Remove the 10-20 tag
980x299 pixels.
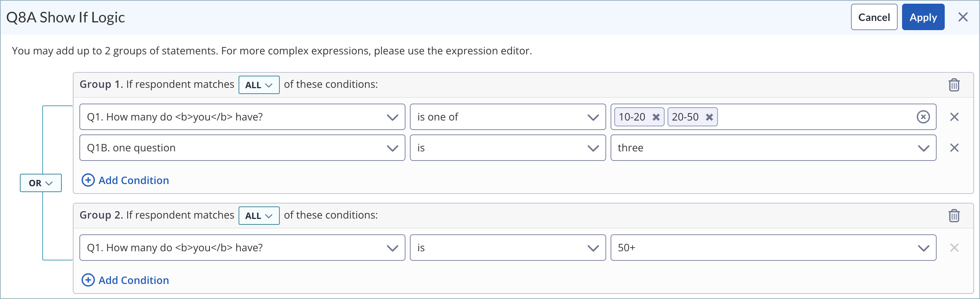[656, 117]
